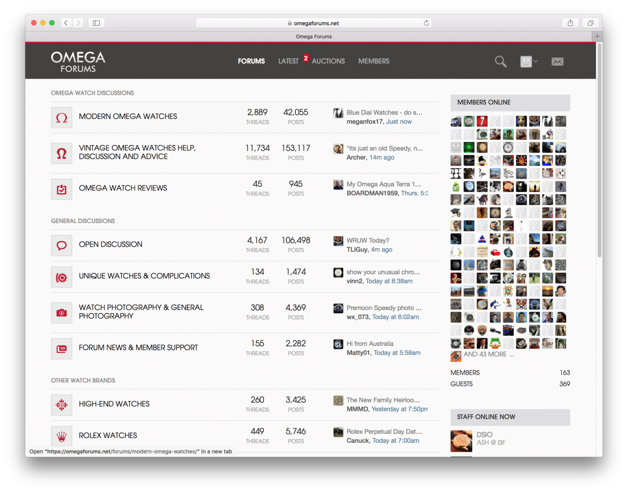Viewport: 628px width, 493px height.
Task: Reload the page using the refresh icon
Action: [x=426, y=23]
